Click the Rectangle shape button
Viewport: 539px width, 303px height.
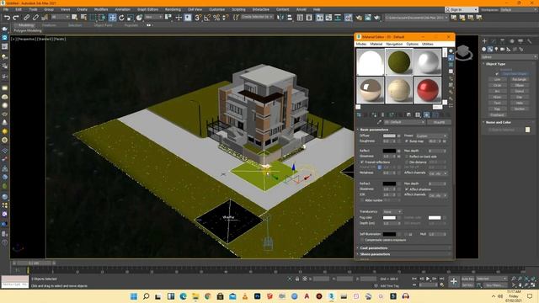point(520,79)
